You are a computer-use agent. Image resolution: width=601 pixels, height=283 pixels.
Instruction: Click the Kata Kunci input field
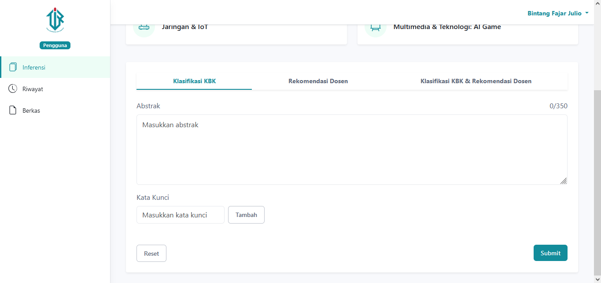(x=180, y=215)
